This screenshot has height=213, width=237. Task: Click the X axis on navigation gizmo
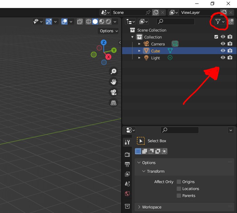tap(108, 57)
